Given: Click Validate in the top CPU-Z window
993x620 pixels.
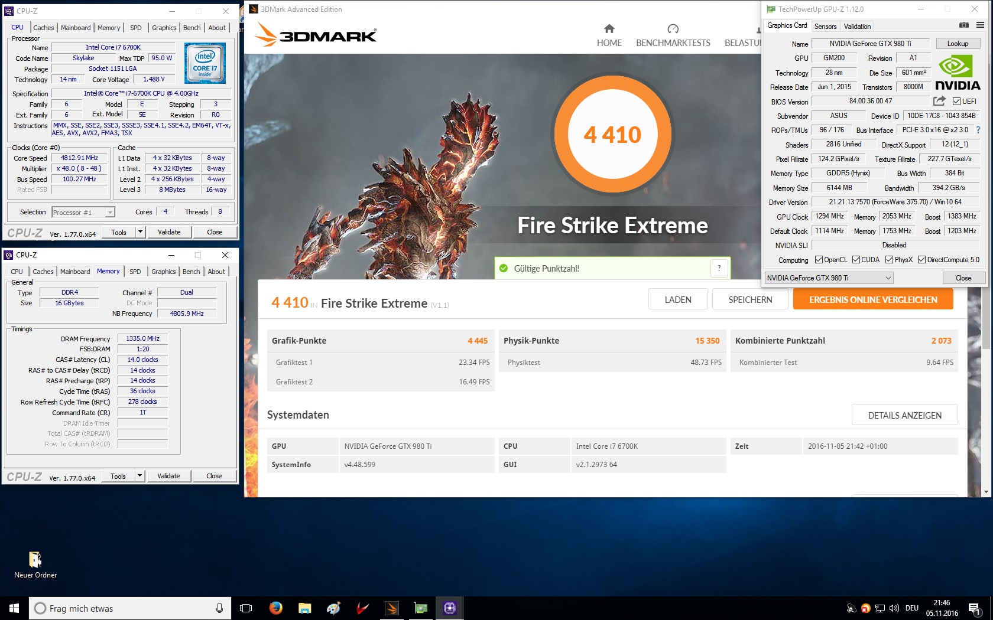Looking at the screenshot, I should [x=169, y=232].
